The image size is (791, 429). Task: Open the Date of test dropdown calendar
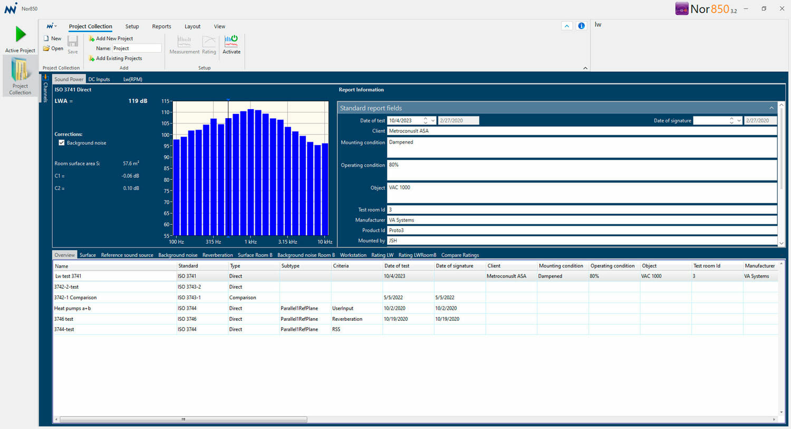tap(433, 121)
